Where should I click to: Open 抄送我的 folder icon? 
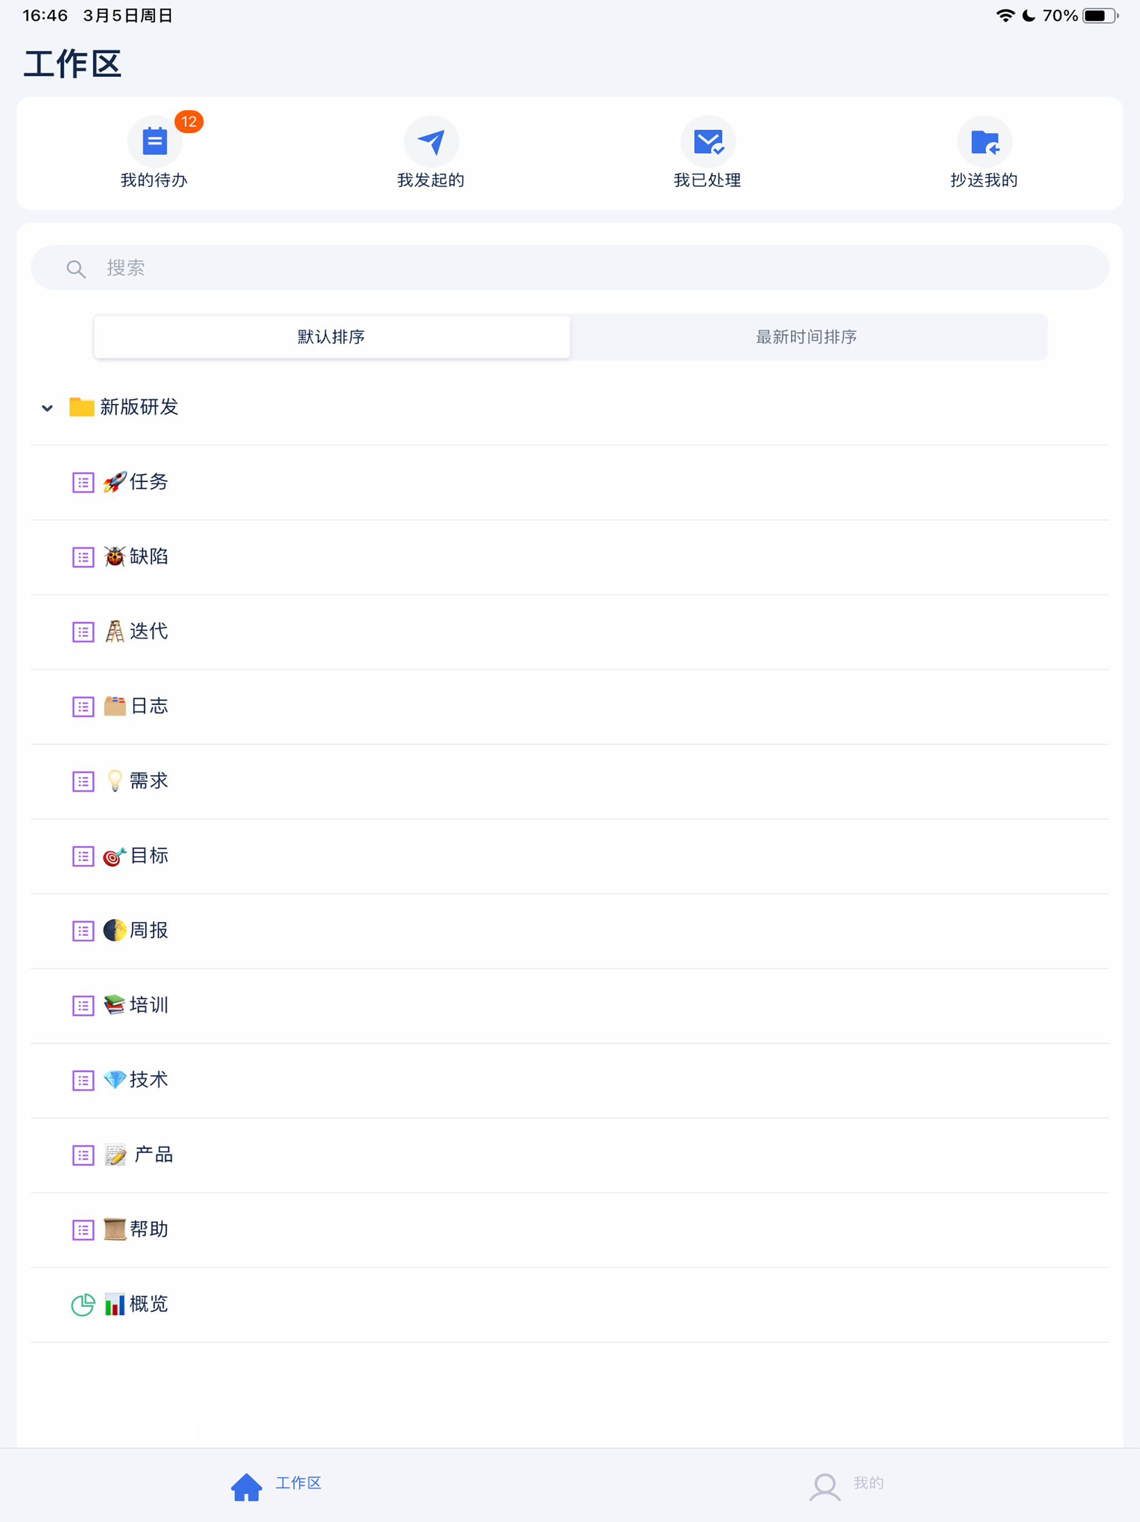(984, 143)
